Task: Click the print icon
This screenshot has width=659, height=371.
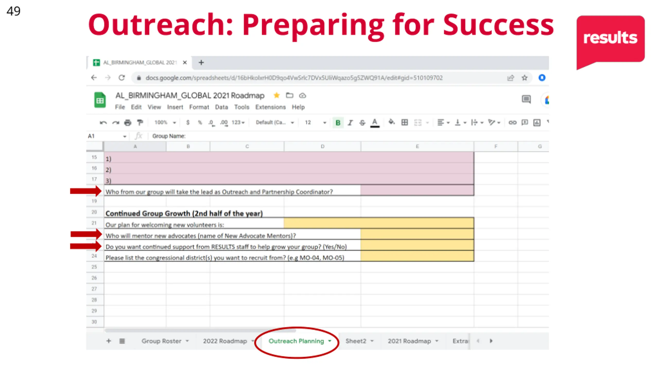Action: (x=128, y=123)
